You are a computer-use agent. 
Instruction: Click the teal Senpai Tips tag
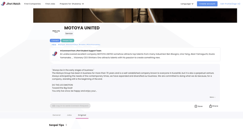[67, 40]
